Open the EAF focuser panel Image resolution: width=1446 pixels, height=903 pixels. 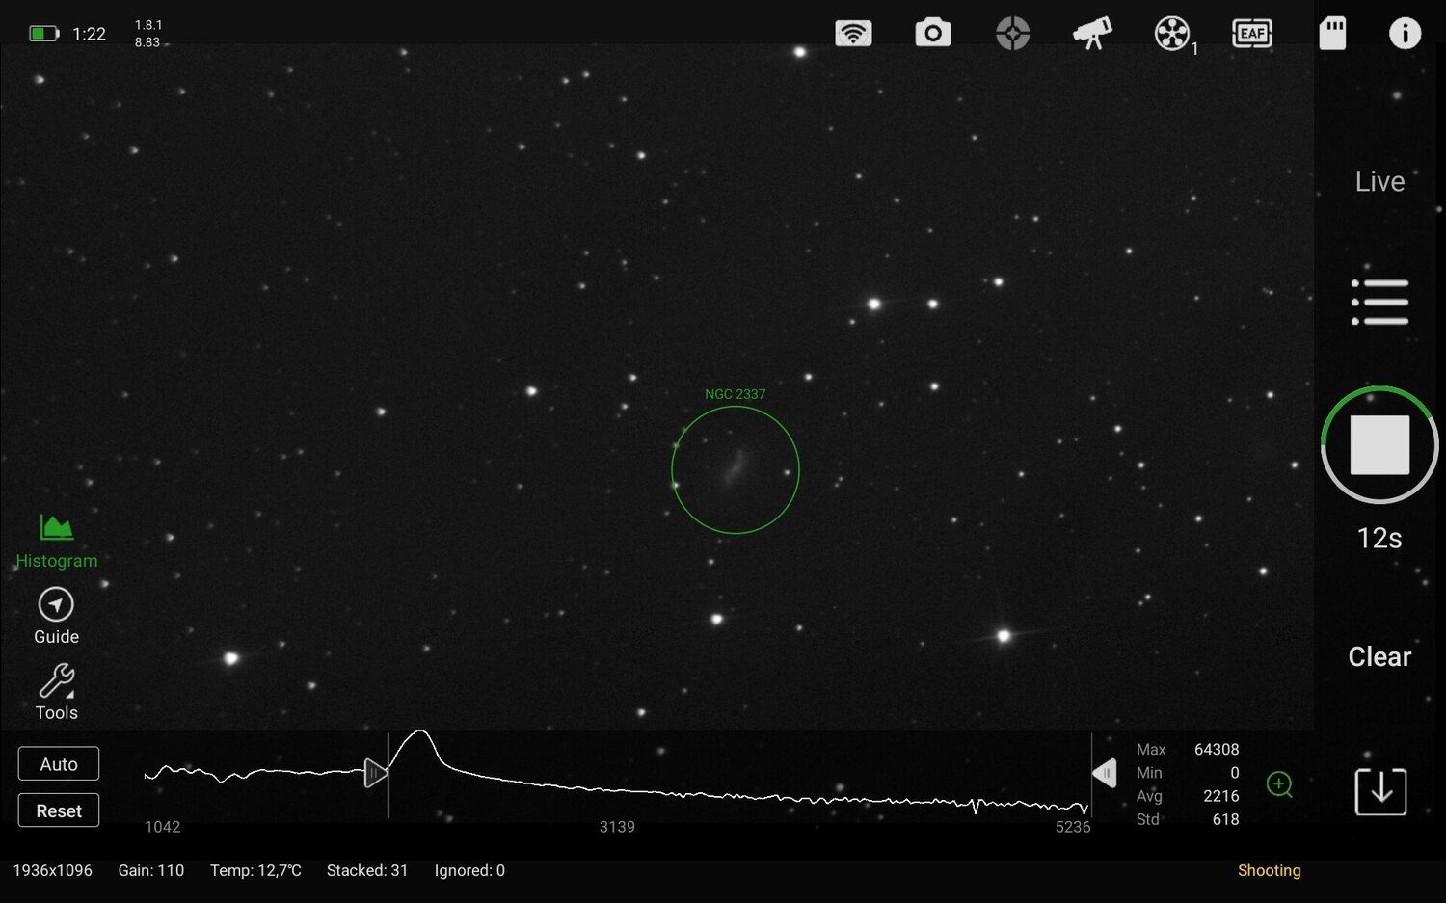(x=1251, y=32)
